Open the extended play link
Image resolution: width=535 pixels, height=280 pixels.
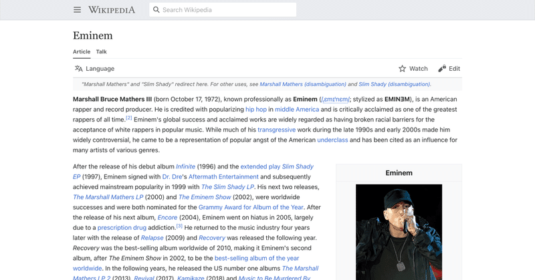(260, 166)
